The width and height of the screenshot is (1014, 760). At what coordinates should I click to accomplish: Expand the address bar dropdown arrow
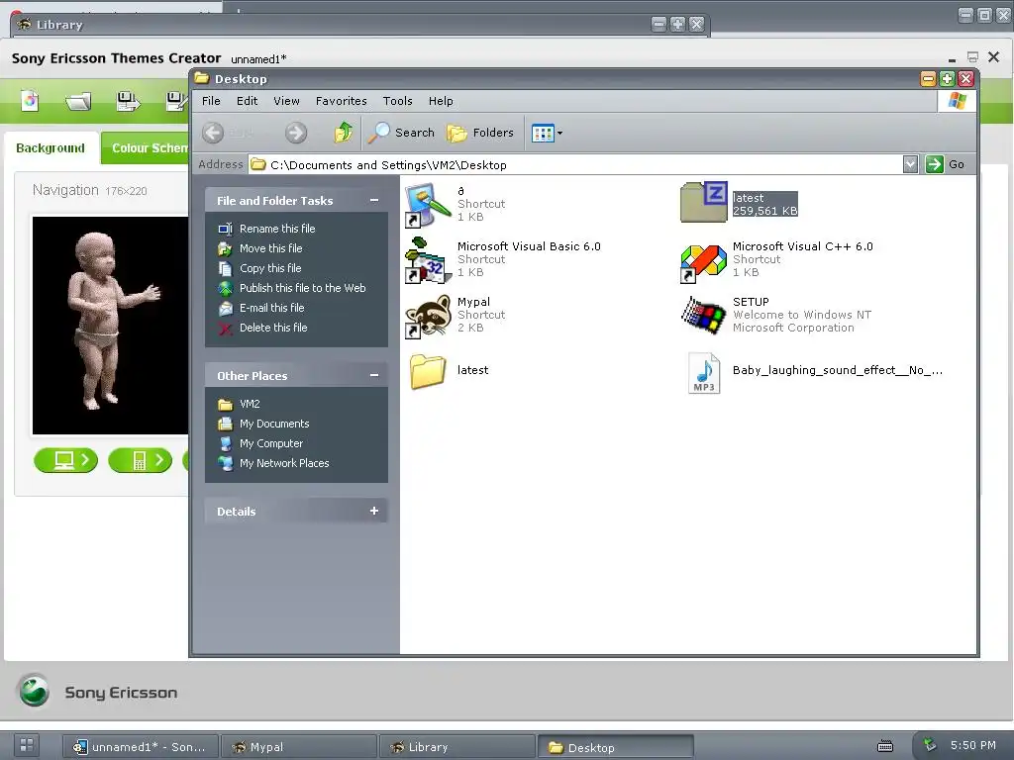(x=910, y=164)
